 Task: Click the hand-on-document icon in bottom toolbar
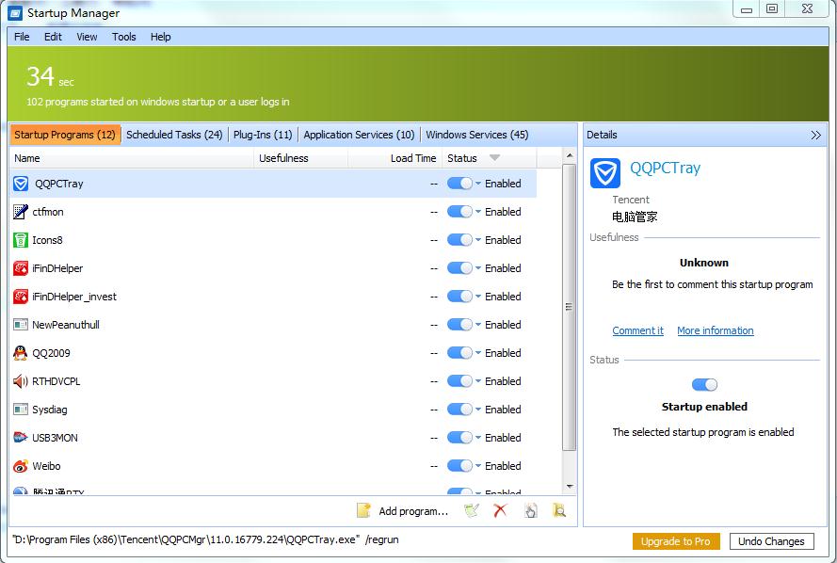point(530,510)
